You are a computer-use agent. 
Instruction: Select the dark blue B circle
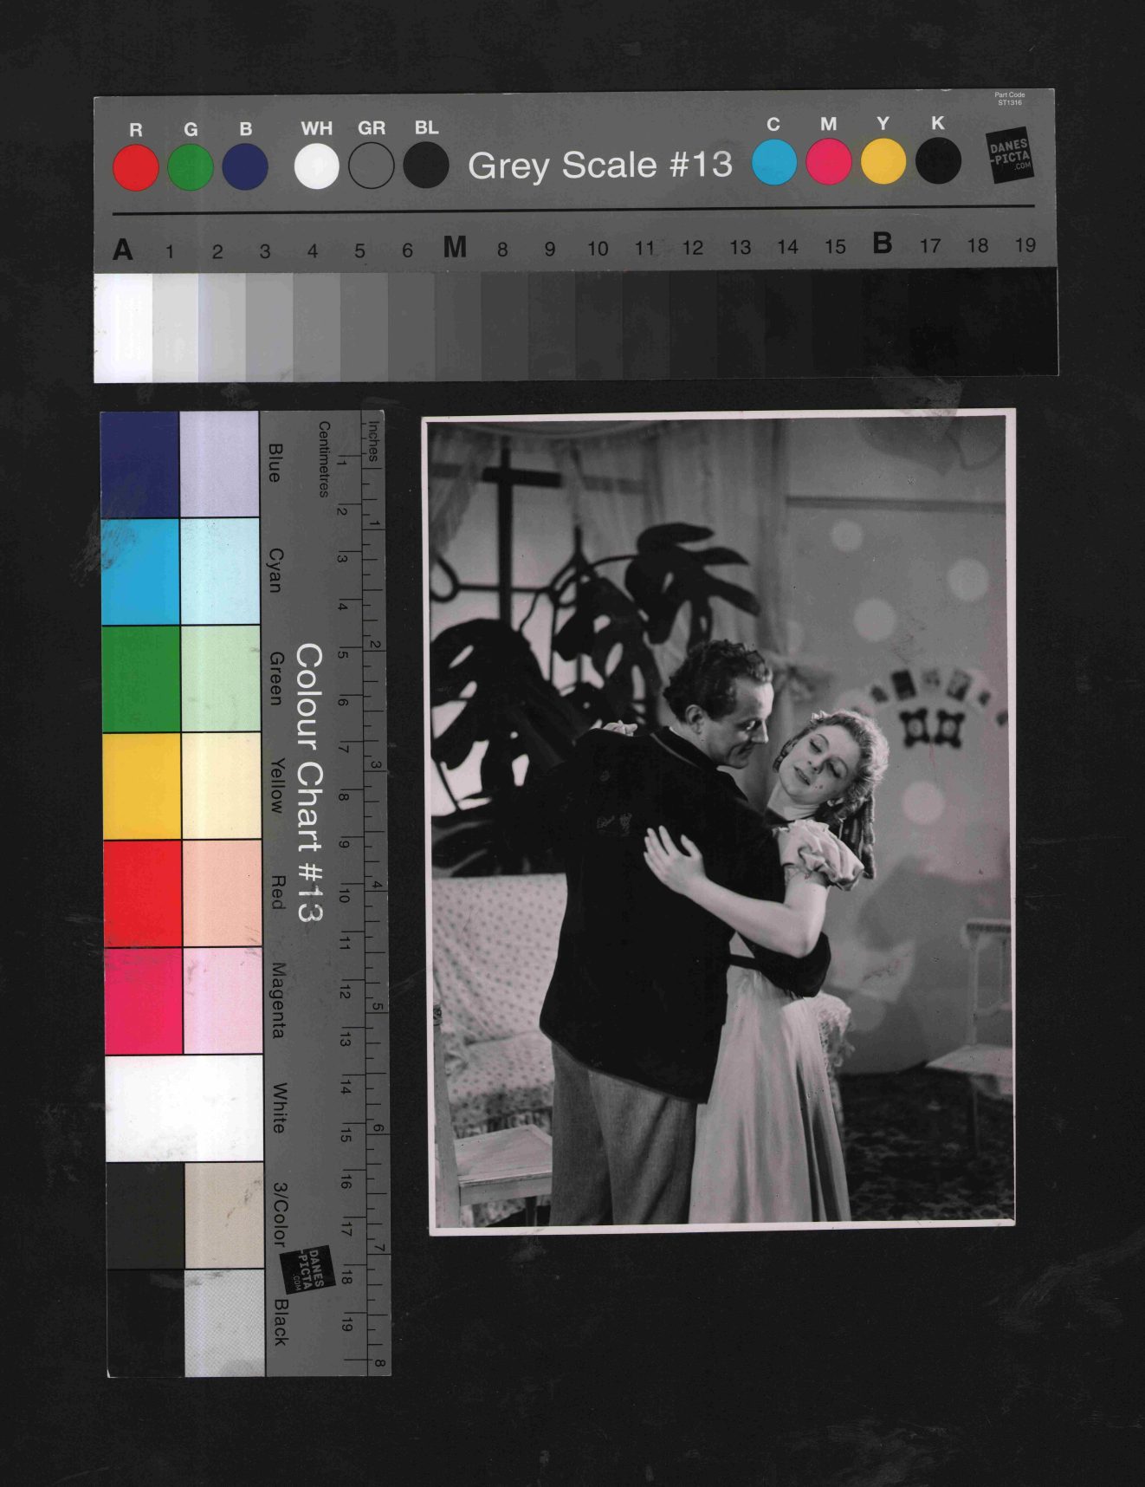pos(245,166)
